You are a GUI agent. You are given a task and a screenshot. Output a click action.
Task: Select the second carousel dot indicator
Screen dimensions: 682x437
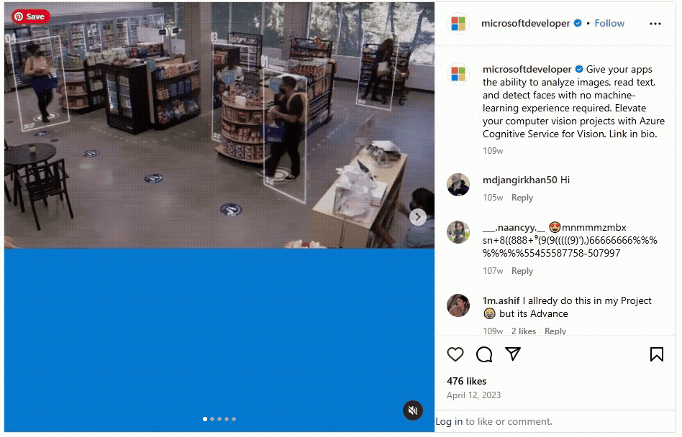pos(212,419)
